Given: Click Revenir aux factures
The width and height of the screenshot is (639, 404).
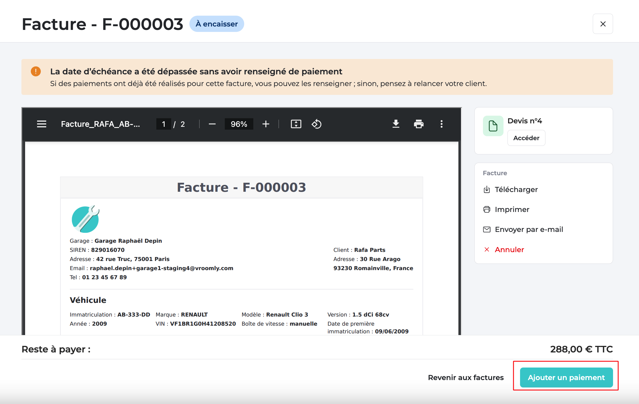Looking at the screenshot, I should click(x=466, y=377).
